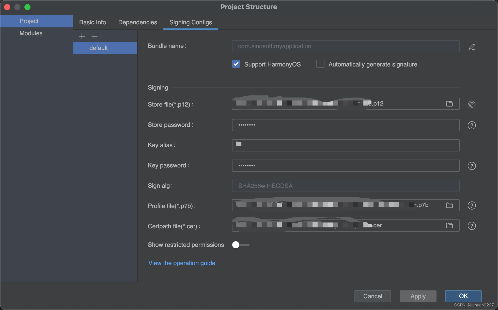Browse for Store file (.p12) folder icon
The width and height of the screenshot is (498, 310).
449,104
